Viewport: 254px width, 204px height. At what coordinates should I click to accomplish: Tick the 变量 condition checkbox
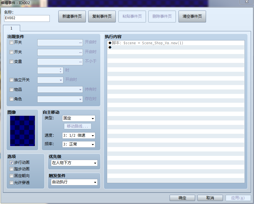pyautogui.click(x=11, y=61)
